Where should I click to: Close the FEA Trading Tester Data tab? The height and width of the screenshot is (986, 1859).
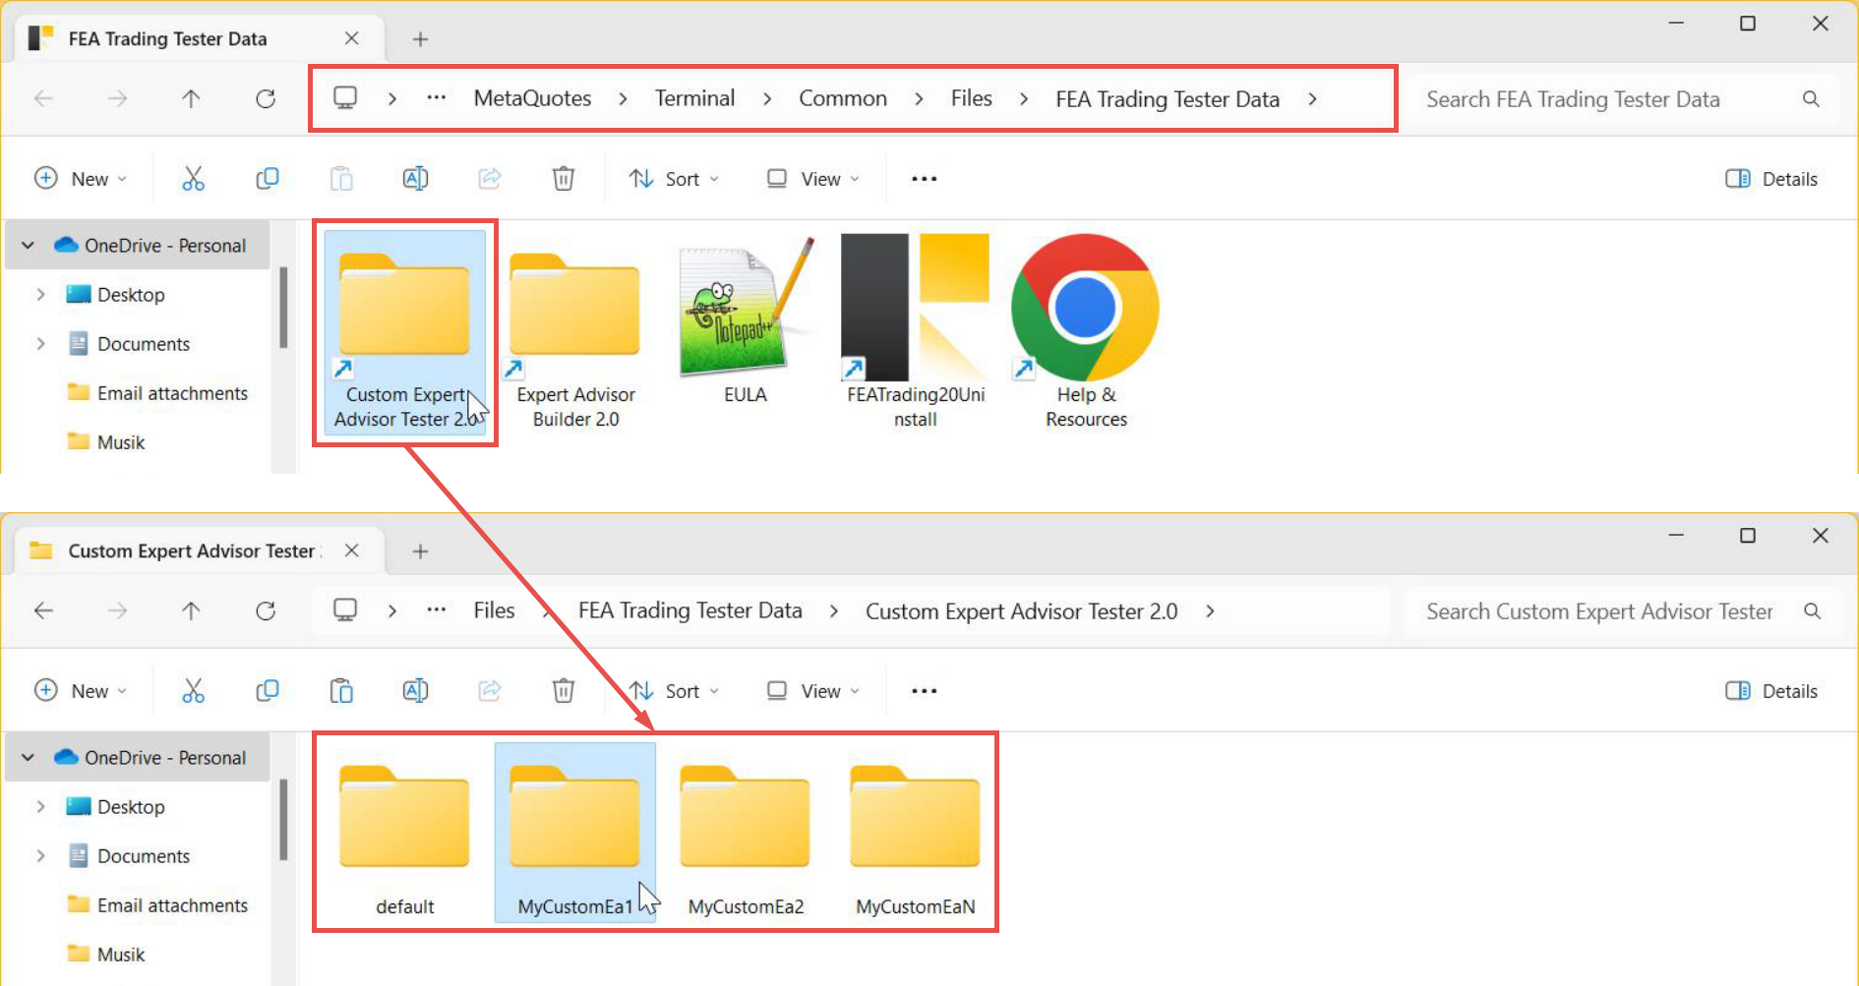tap(351, 38)
